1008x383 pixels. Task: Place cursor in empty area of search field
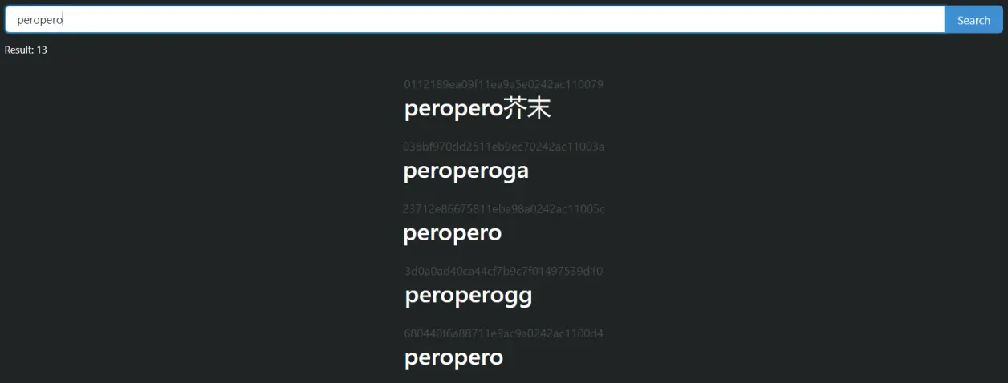[514, 20]
